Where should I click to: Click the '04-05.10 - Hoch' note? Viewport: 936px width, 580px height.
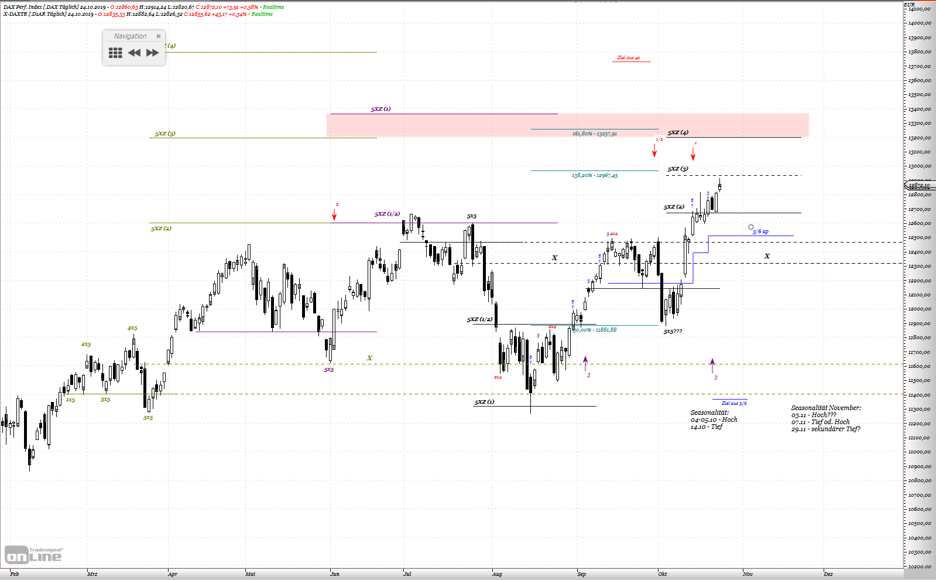(x=714, y=419)
